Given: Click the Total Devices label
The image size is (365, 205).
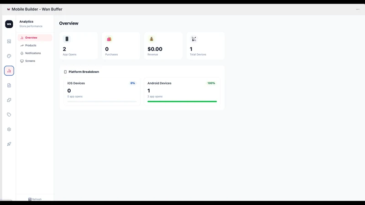Looking at the screenshot, I should coord(198,54).
